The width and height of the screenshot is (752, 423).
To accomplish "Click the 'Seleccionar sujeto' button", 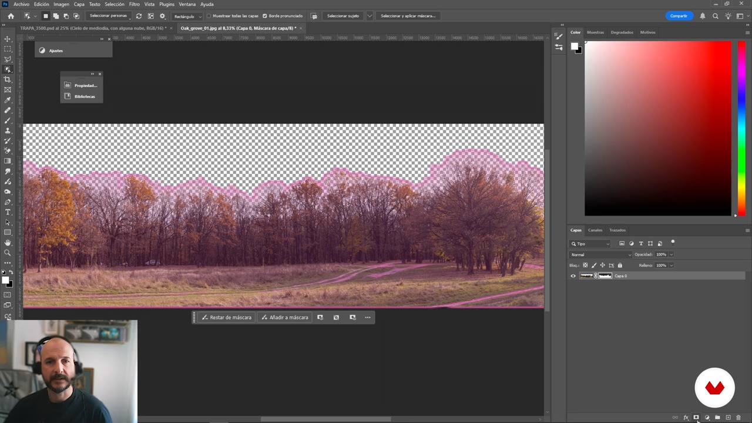I will coord(343,16).
